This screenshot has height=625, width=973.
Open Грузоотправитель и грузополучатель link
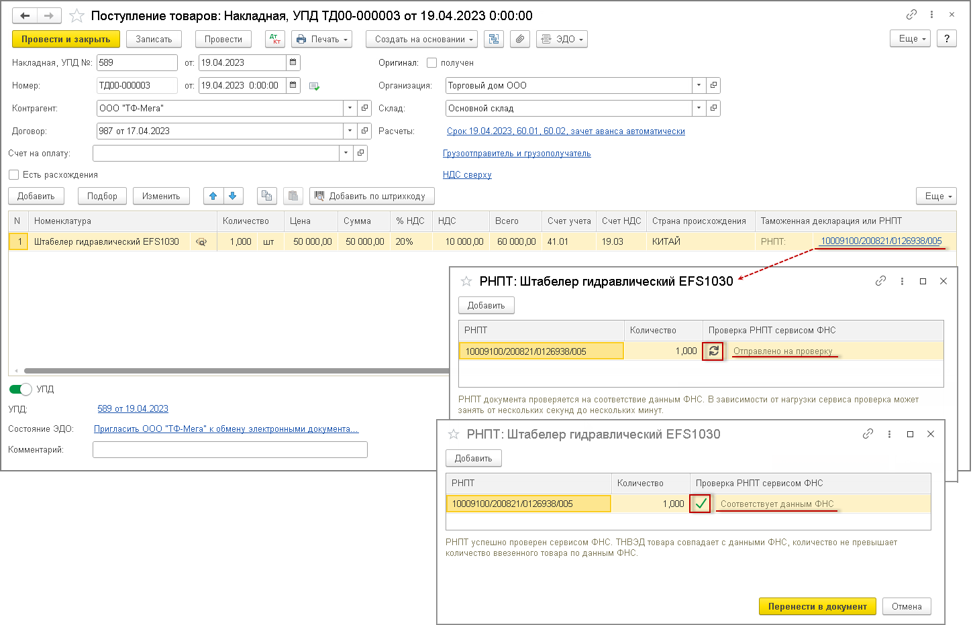pyautogui.click(x=517, y=154)
